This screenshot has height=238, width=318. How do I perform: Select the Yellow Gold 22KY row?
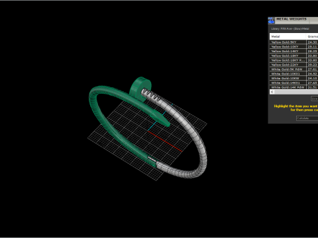point(293,65)
